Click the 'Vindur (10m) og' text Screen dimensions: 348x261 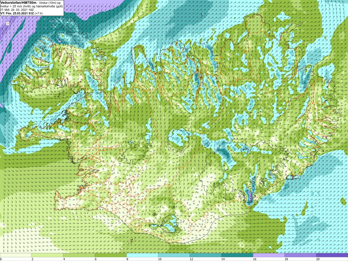[x=50, y=3]
